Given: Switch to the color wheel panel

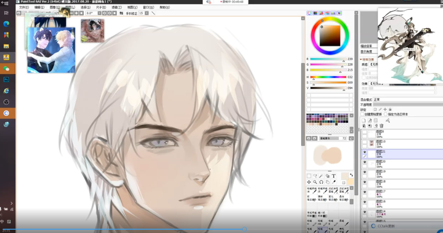Looking at the screenshot, I should point(309,13).
